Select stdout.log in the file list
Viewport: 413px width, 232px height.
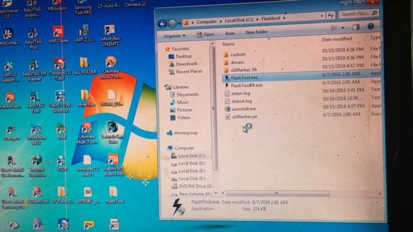[x=238, y=101]
